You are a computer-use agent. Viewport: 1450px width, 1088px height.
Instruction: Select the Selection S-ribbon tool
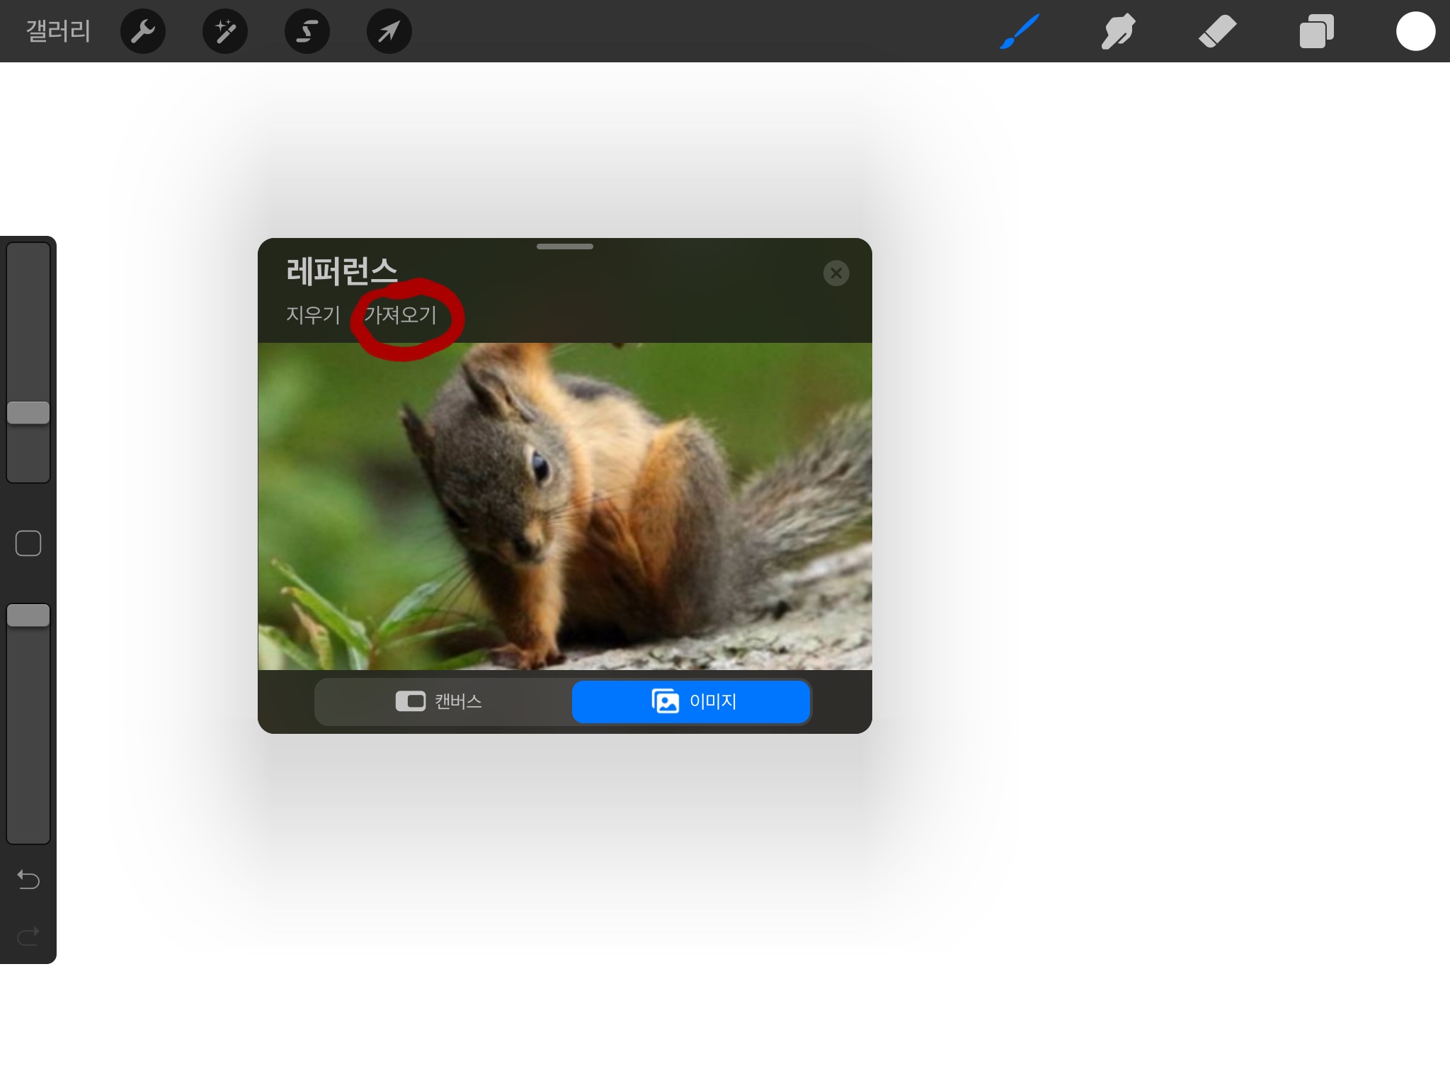[307, 31]
